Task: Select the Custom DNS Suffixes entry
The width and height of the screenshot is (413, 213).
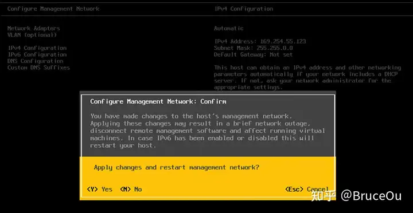Action: click(39, 68)
